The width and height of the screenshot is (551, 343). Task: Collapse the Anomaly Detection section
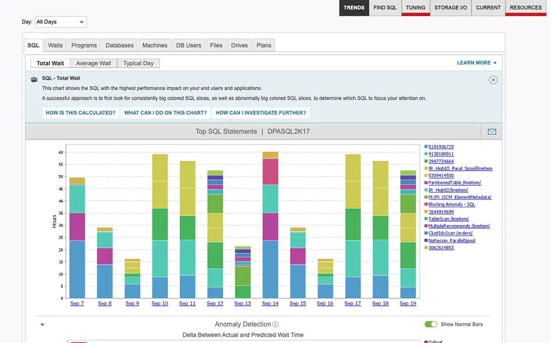click(x=42, y=324)
